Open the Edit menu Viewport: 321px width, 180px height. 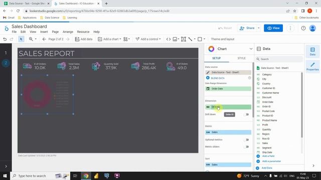(23, 32)
